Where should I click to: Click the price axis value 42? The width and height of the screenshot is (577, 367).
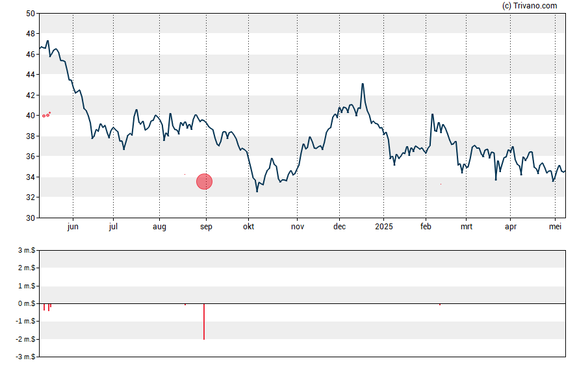click(30, 95)
